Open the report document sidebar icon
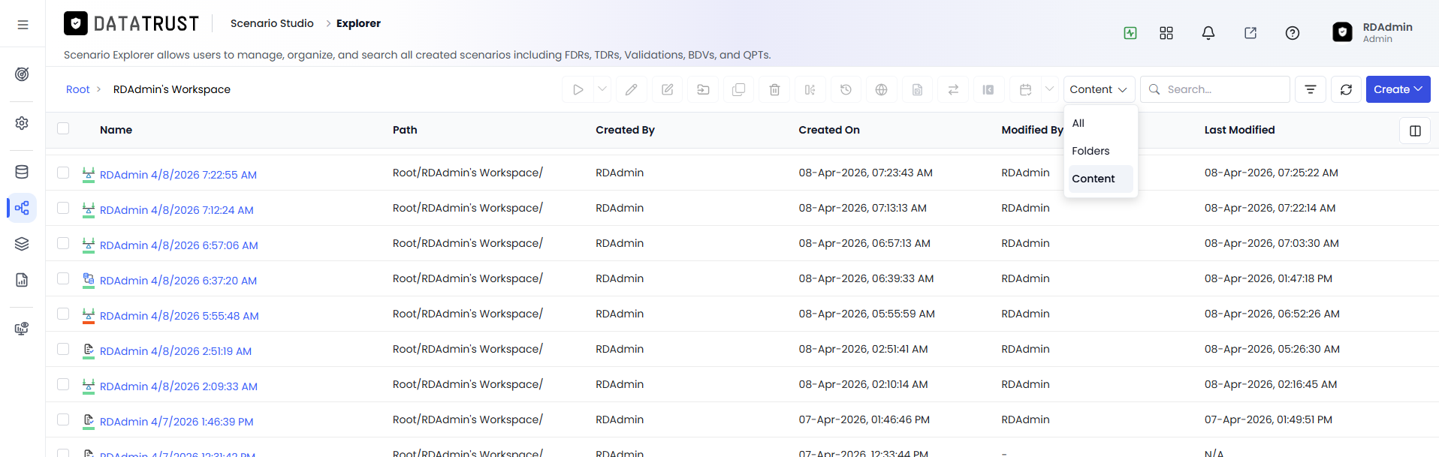Image resolution: width=1439 pixels, height=457 pixels. point(22,280)
